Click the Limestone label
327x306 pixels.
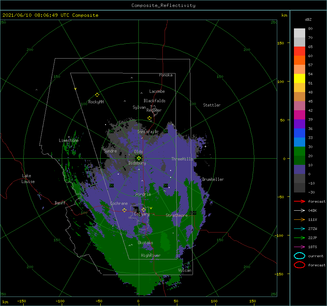[x=69, y=140]
